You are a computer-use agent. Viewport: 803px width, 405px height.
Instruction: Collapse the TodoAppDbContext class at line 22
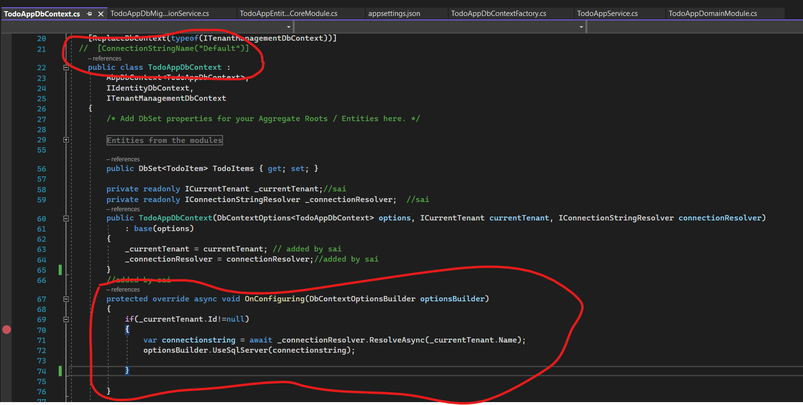[x=66, y=68]
